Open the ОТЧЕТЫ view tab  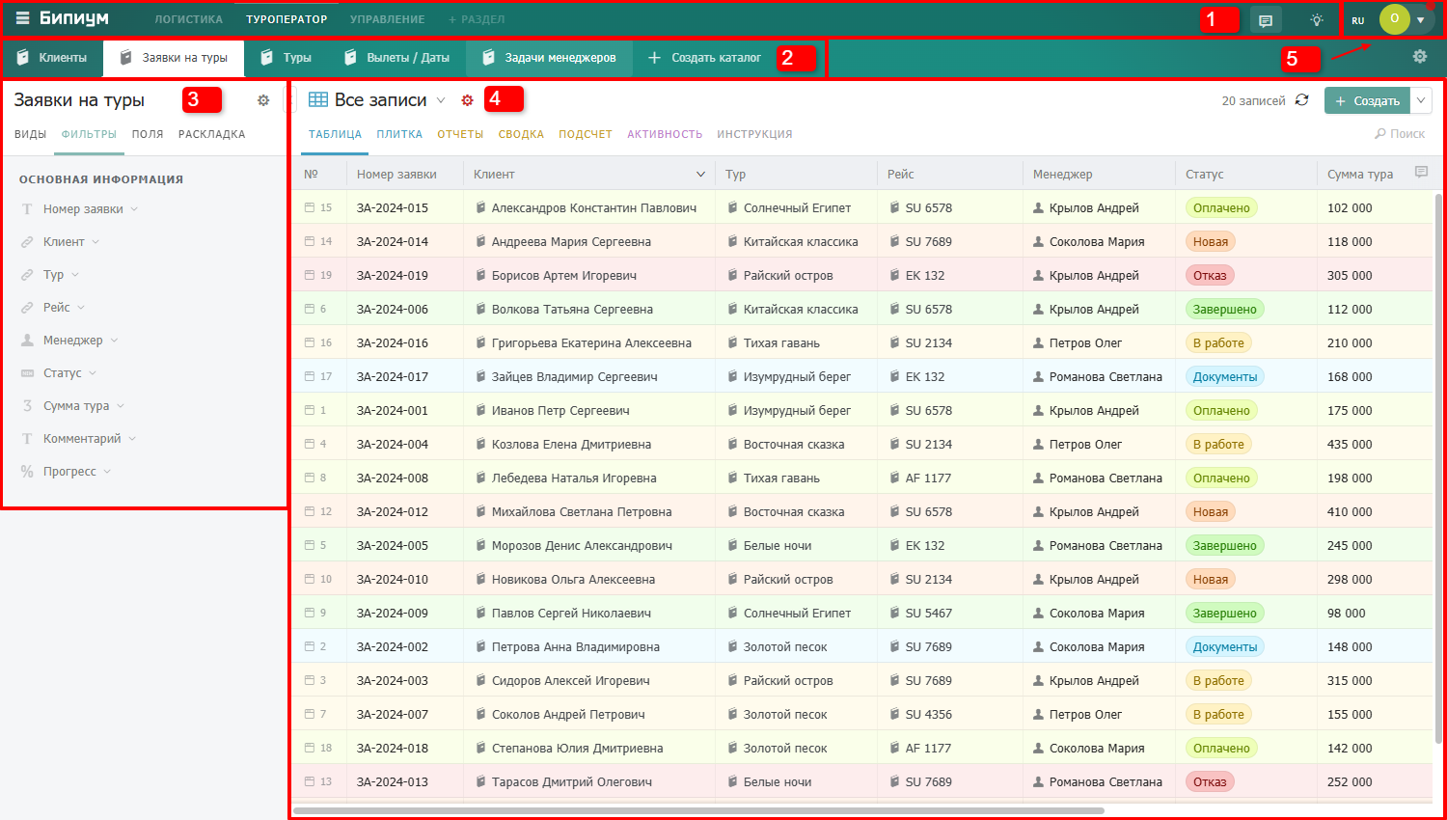[x=460, y=134]
